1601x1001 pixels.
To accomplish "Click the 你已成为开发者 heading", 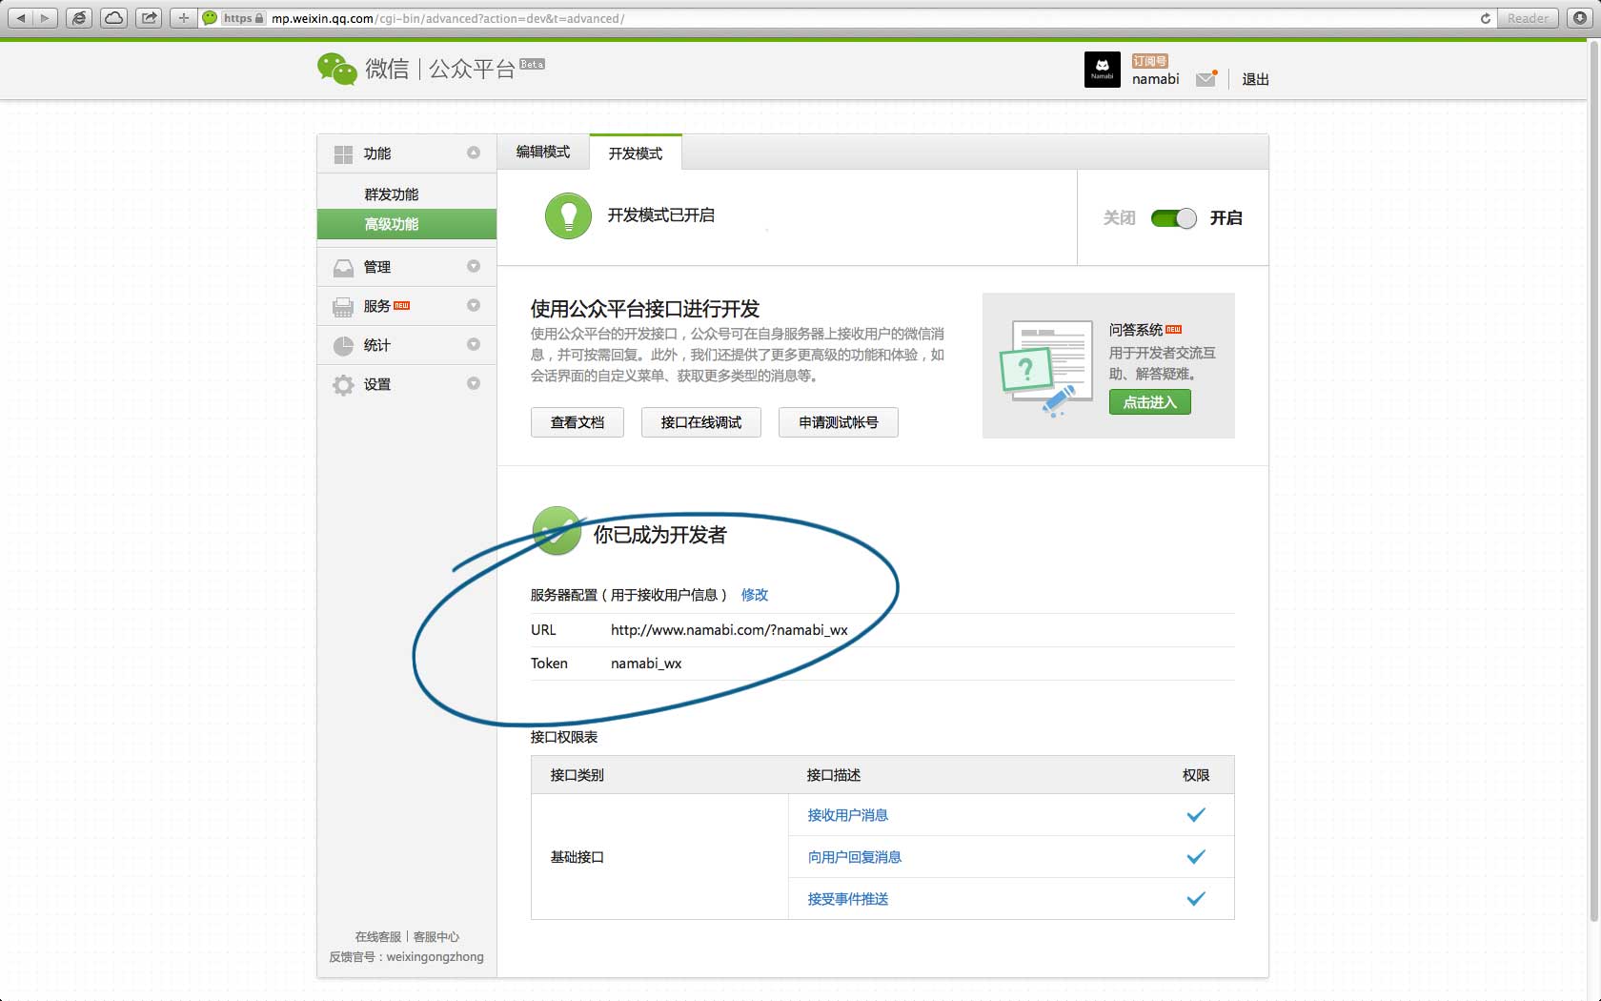I will (659, 535).
